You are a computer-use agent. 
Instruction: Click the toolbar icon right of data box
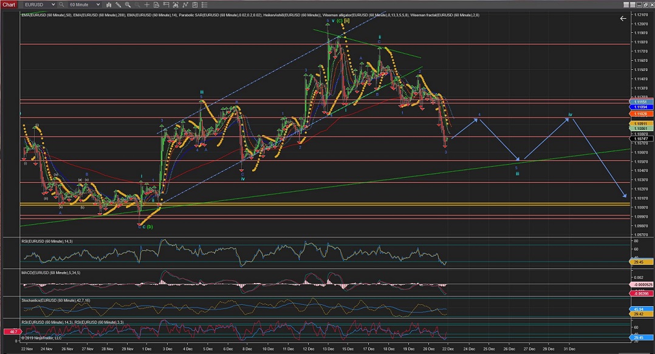tap(166, 5)
